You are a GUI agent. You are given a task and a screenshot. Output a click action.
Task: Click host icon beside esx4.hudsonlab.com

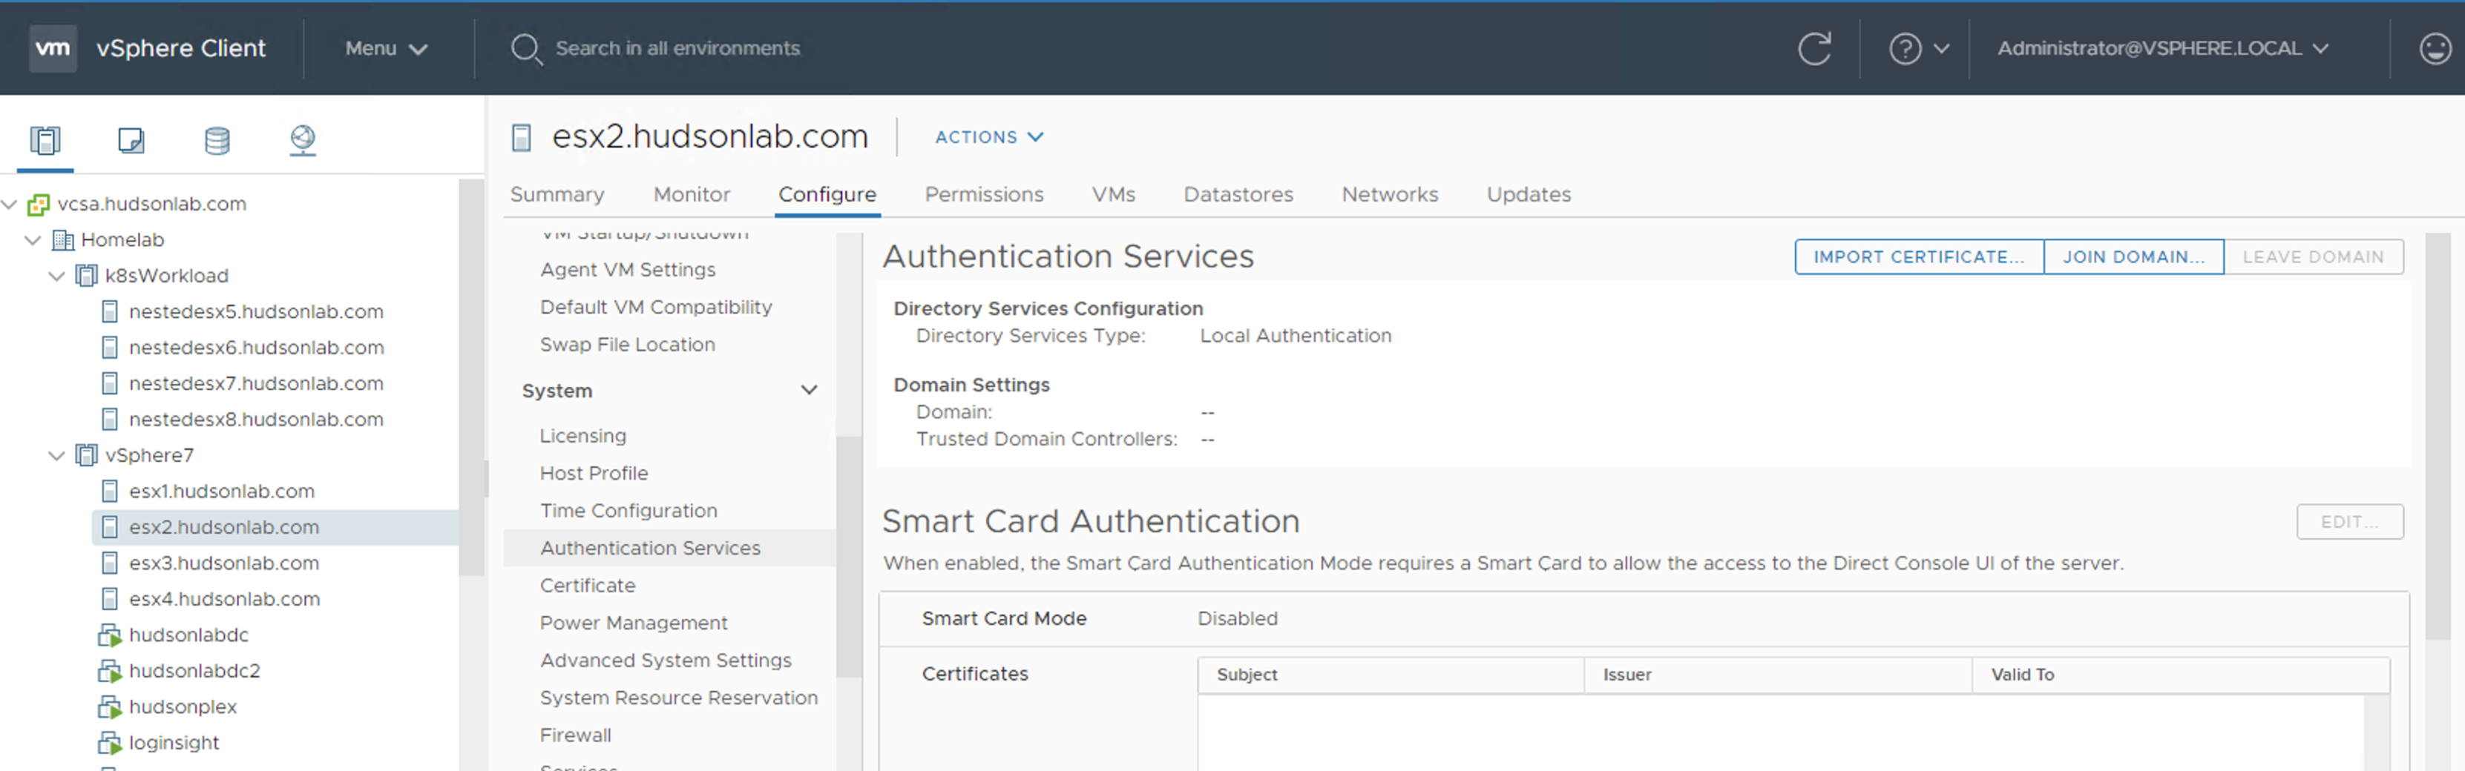(110, 599)
